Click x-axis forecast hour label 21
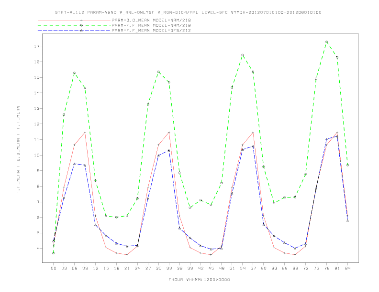Viewport: 379px width, 292px height. tap(127, 268)
